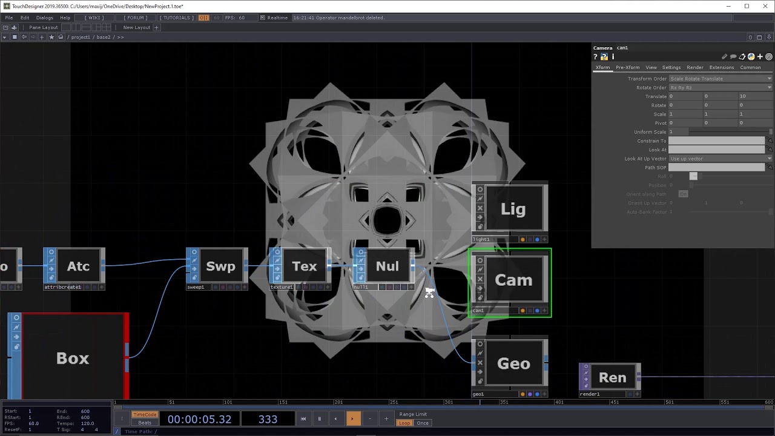Click bypass X flag on light1 node
The height and width of the screenshot is (436, 775).
[480, 208]
